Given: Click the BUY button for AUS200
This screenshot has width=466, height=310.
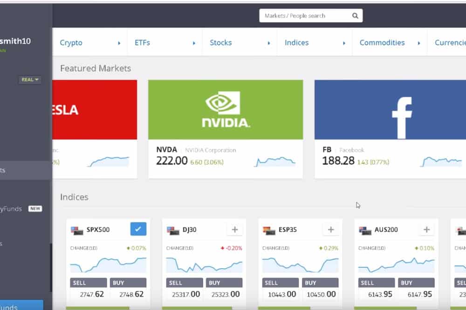Looking at the screenshot, I should point(416,283).
